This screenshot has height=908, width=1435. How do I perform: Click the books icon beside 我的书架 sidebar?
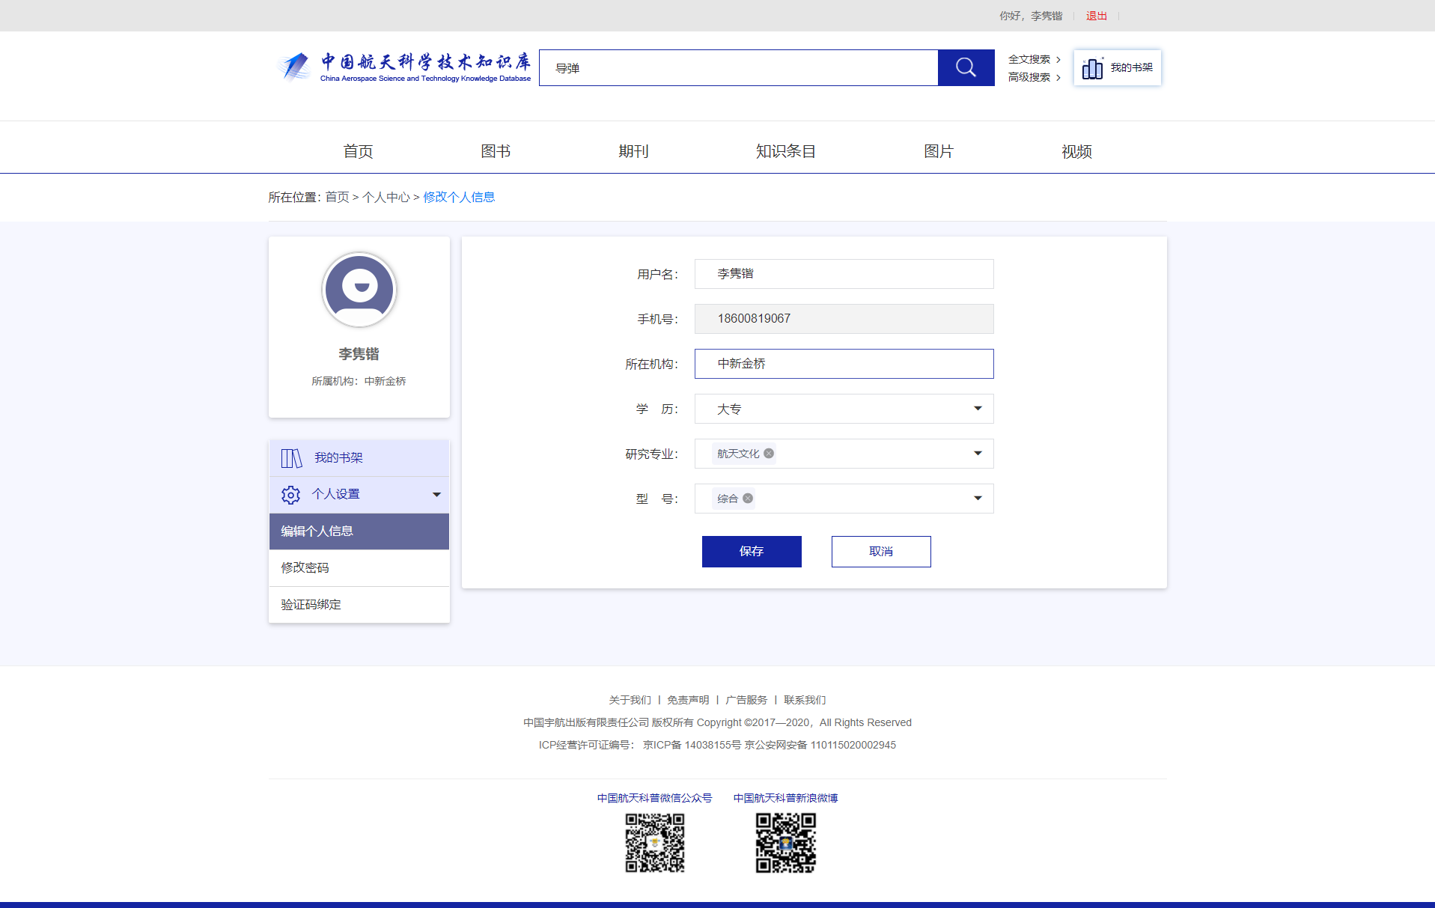291,457
